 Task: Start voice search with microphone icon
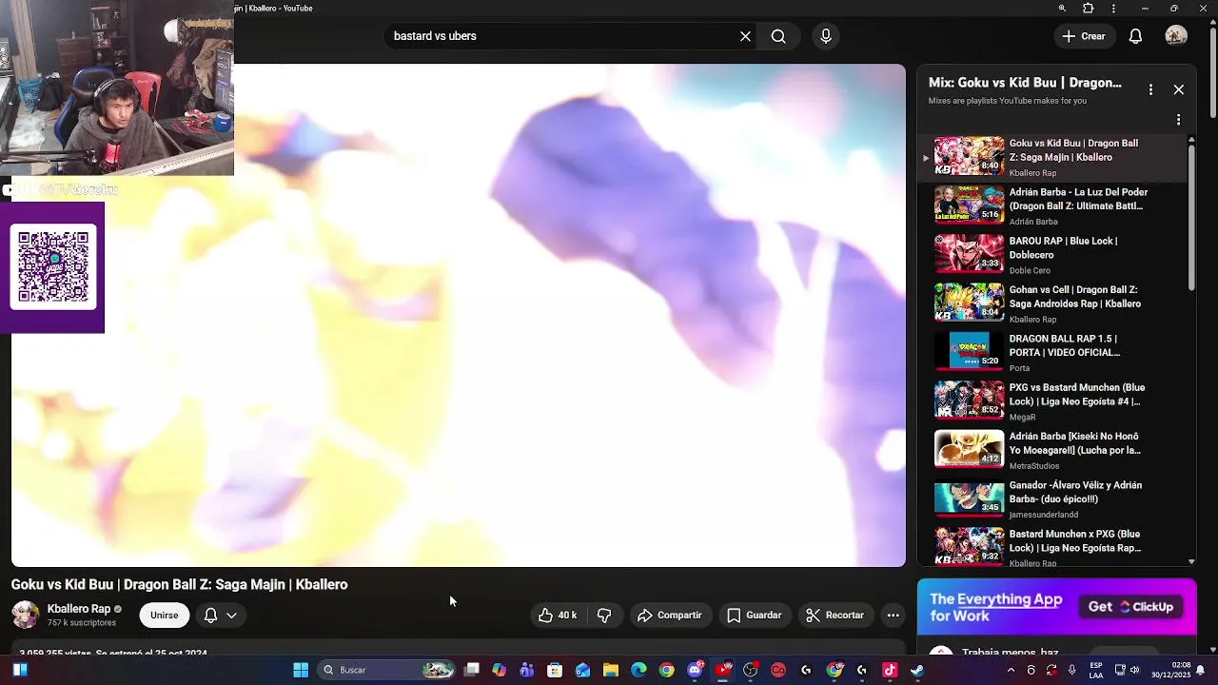826,36
